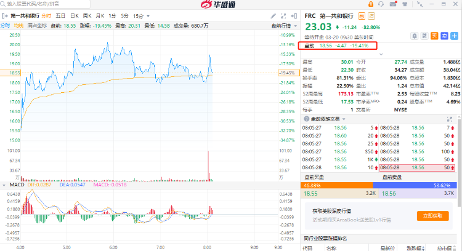Image resolution: width=462 pixels, height=251 pixels.
Task: Open the note icon beside bell
Action: 424,36
